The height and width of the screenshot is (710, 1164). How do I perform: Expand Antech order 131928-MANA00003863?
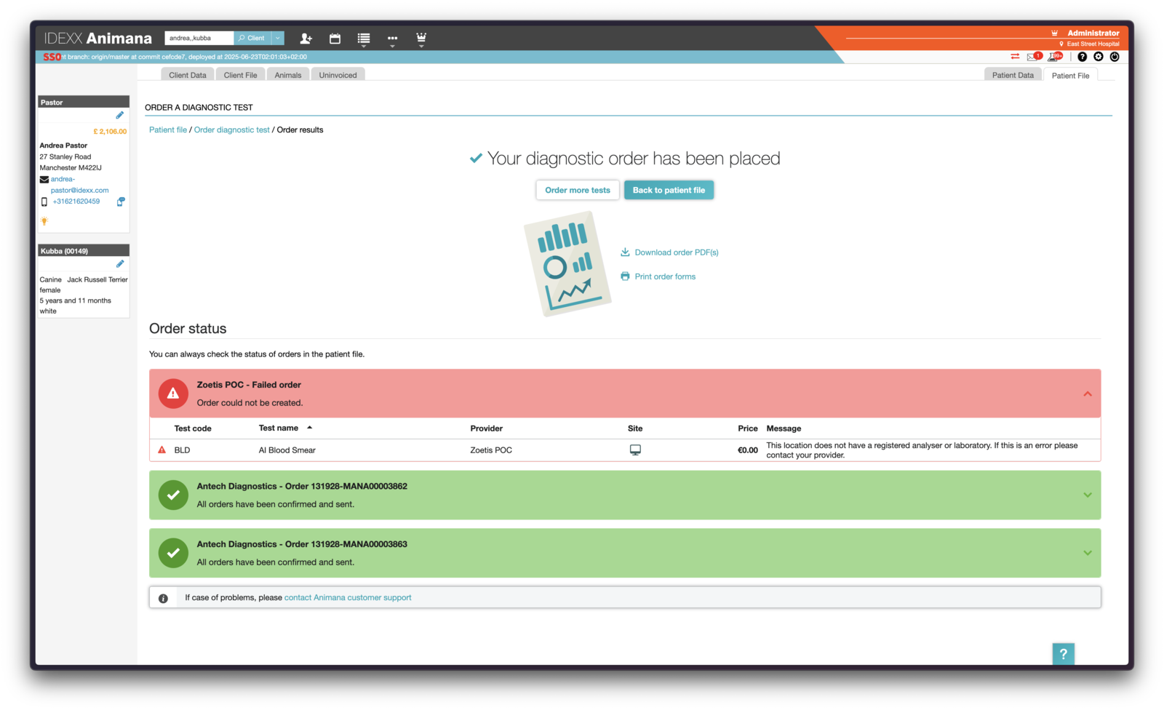pyautogui.click(x=1088, y=553)
